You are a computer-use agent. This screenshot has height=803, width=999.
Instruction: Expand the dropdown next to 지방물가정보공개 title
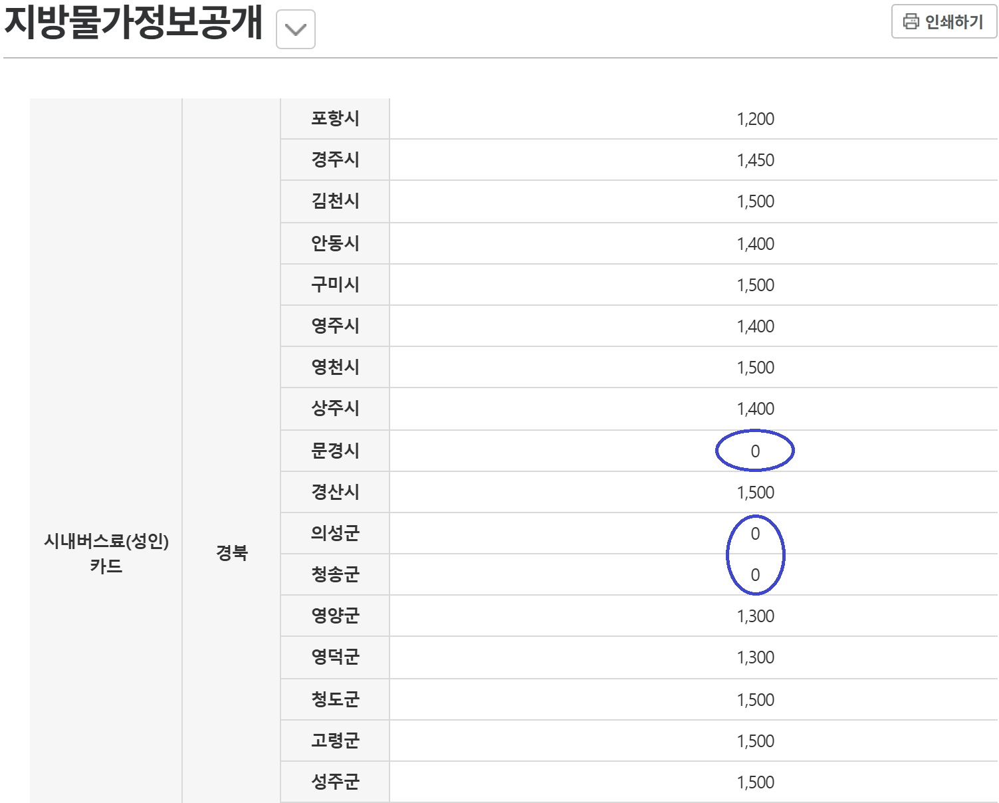(x=296, y=29)
